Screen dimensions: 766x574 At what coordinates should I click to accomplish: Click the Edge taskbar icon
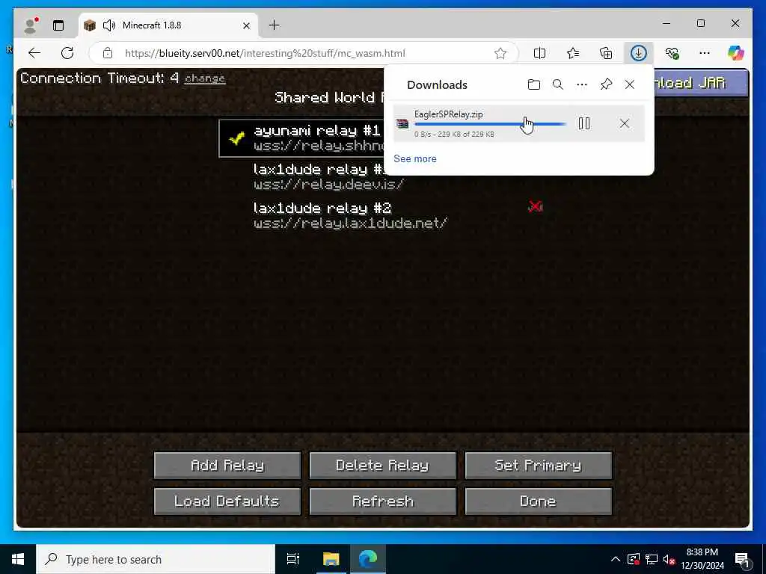pyautogui.click(x=368, y=559)
